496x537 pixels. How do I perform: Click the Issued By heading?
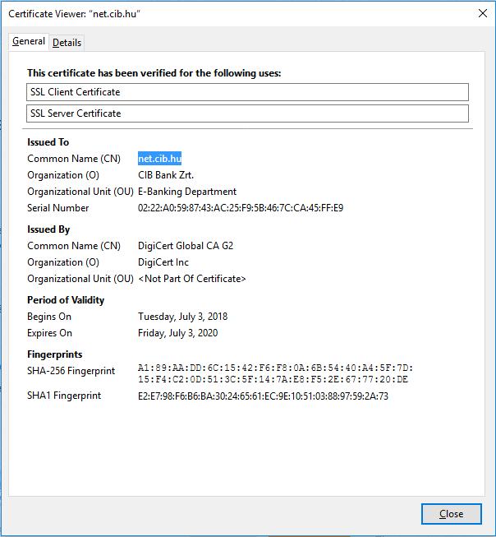point(48,229)
